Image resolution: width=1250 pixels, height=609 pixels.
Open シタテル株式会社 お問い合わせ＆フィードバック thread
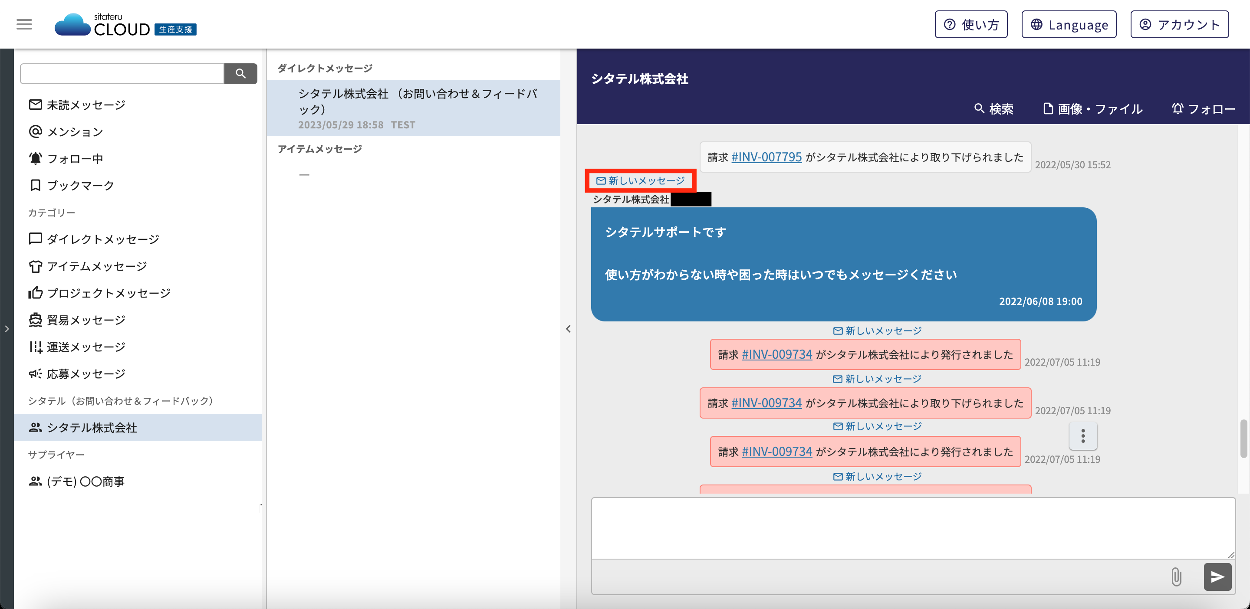pyautogui.click(x=414, y=108)
